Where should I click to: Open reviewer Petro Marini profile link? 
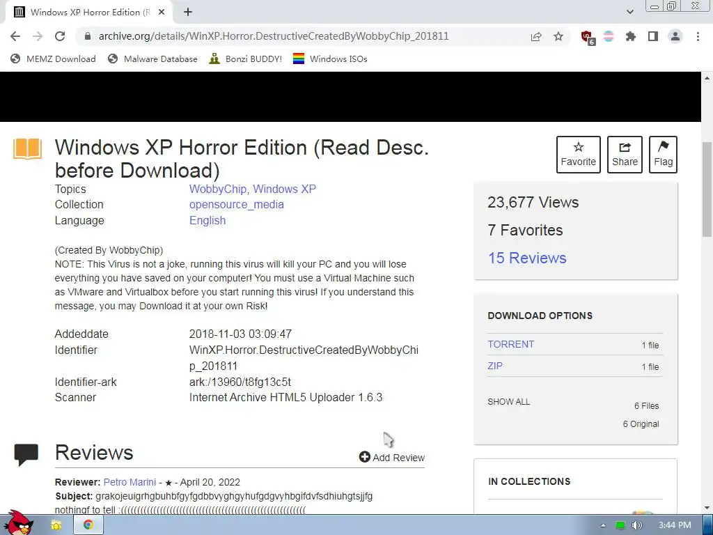(130, 482)
